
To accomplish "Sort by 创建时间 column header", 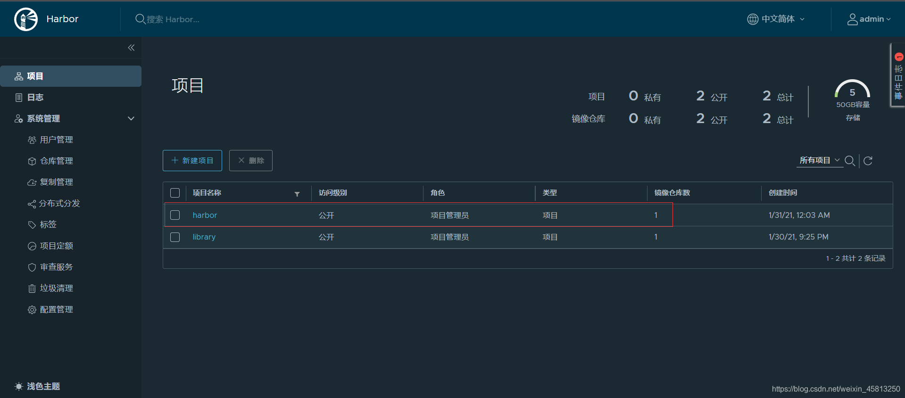I will coord(783,193).
